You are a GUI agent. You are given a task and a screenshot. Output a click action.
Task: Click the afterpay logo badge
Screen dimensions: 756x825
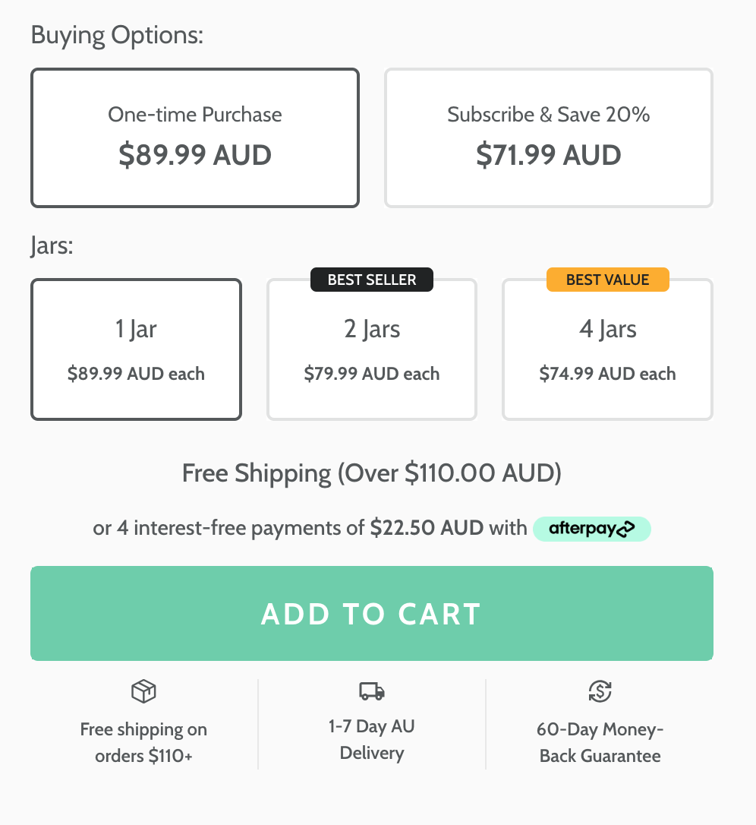tap(592, 529)
